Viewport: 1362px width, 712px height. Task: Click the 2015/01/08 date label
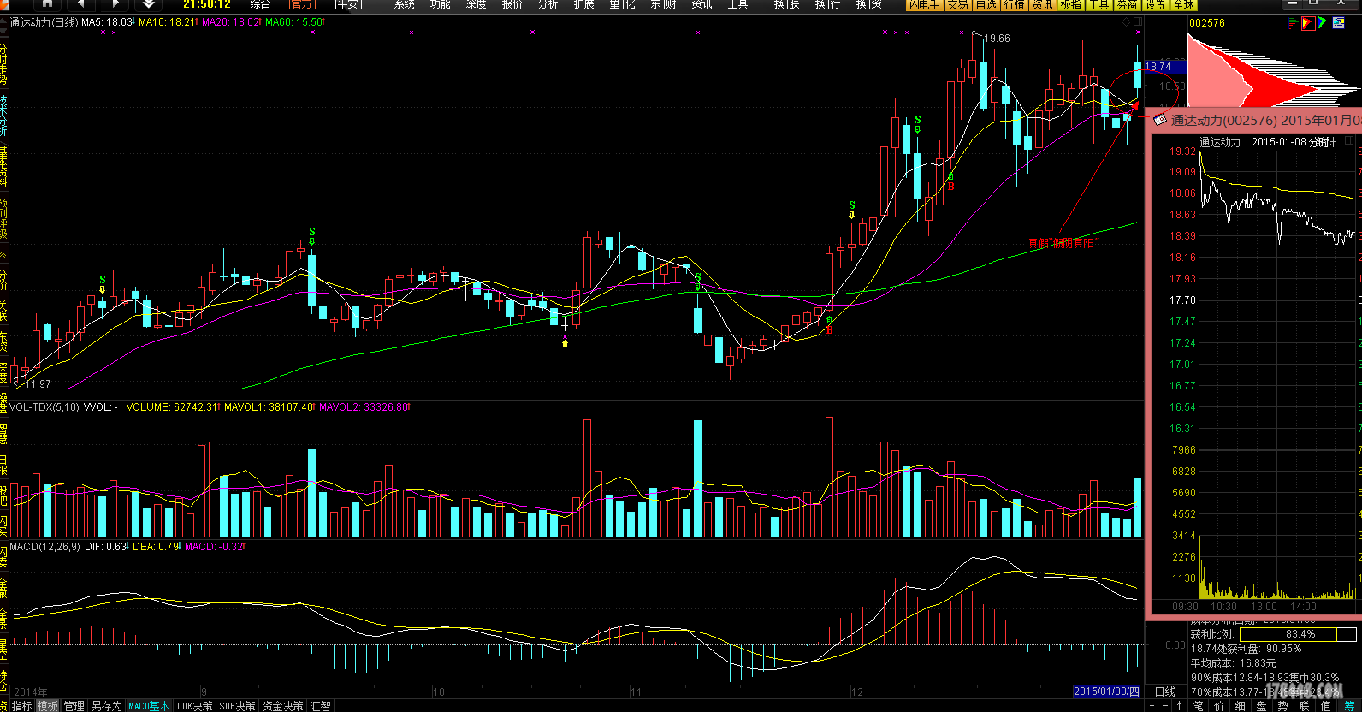pyautogui.click(x=1107, y=691)
